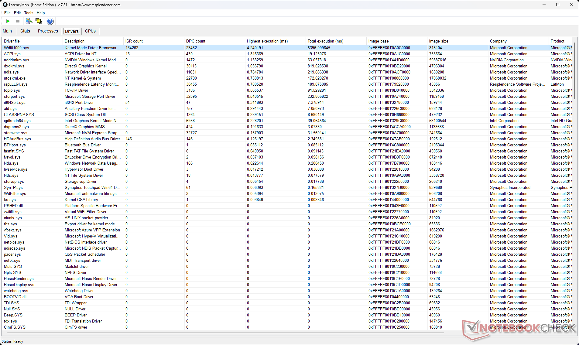
Task: Sort by DPC count column header
Action: (215, 41)
